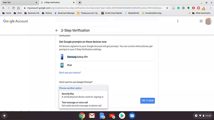Open the Google Account profile avatar
214x120 pixels.
pos(209,21)
